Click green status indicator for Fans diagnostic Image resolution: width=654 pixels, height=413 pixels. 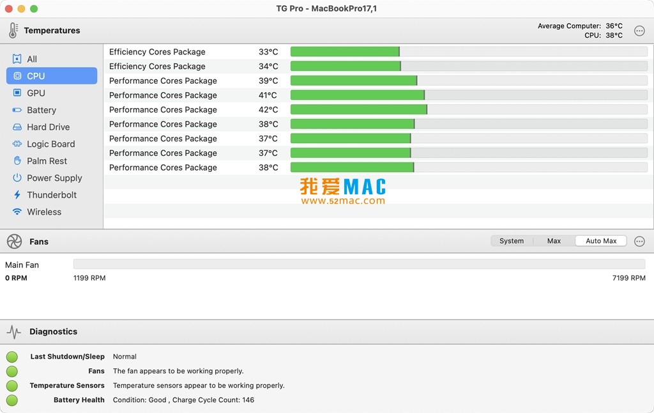point(12,371)
